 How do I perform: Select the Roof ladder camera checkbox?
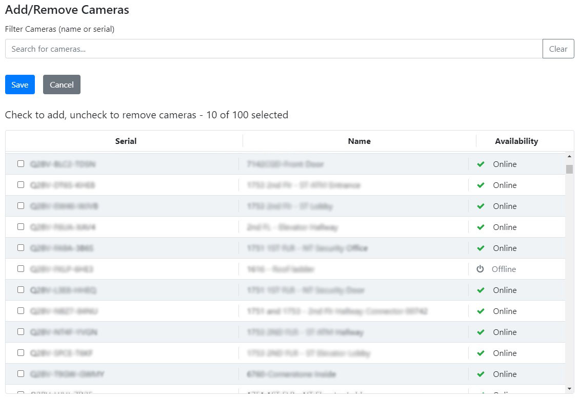tap(21, 269)
